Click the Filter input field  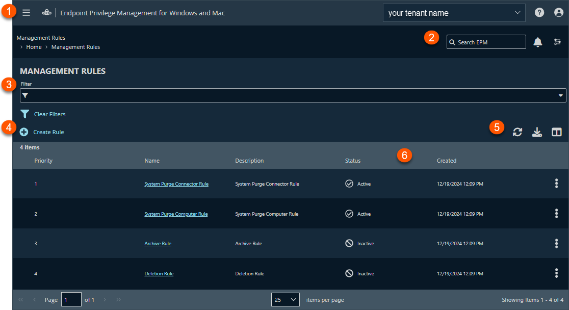[x=293, y=95]
